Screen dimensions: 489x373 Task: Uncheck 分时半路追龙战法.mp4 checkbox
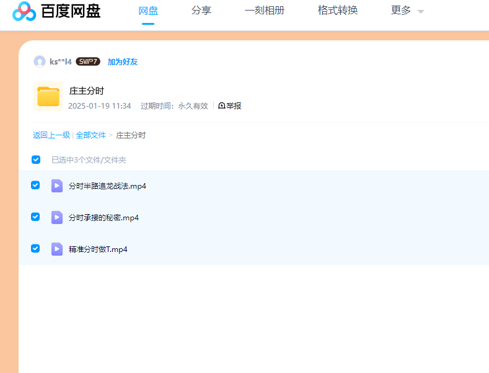point(35,185)
